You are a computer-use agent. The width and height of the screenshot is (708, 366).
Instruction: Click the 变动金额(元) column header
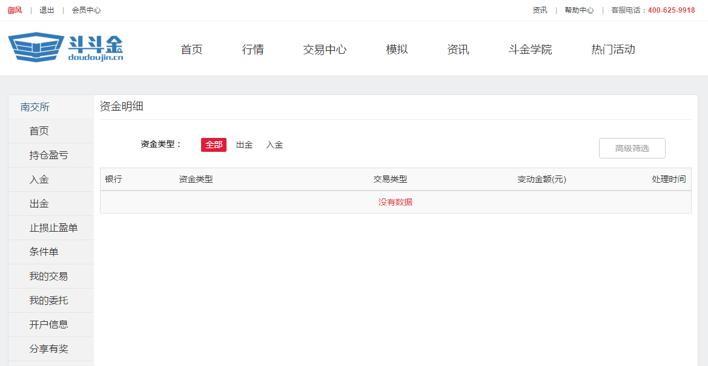pyautogui.click(x=541, y=180)
